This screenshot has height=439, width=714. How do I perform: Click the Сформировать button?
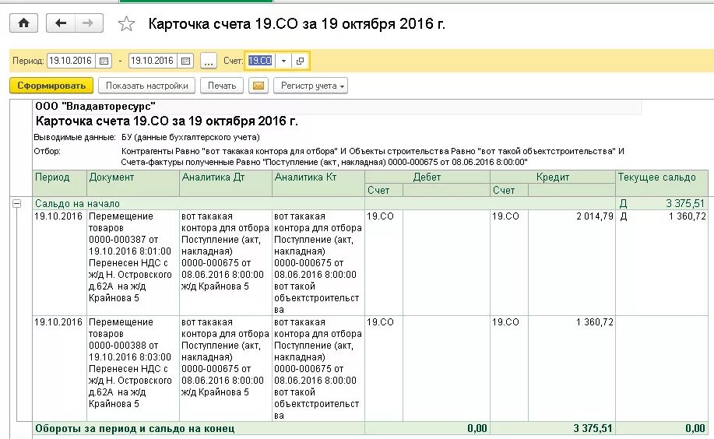[x=51, y=86]
